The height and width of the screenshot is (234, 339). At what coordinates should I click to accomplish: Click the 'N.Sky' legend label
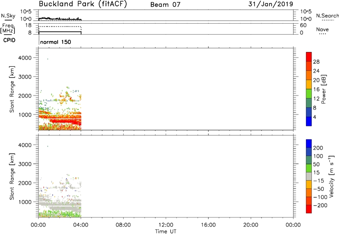8,16
